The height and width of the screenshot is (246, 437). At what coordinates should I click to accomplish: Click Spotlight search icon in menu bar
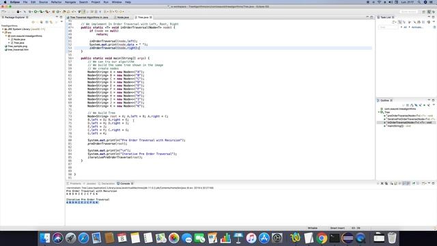[x=419, y=2]
